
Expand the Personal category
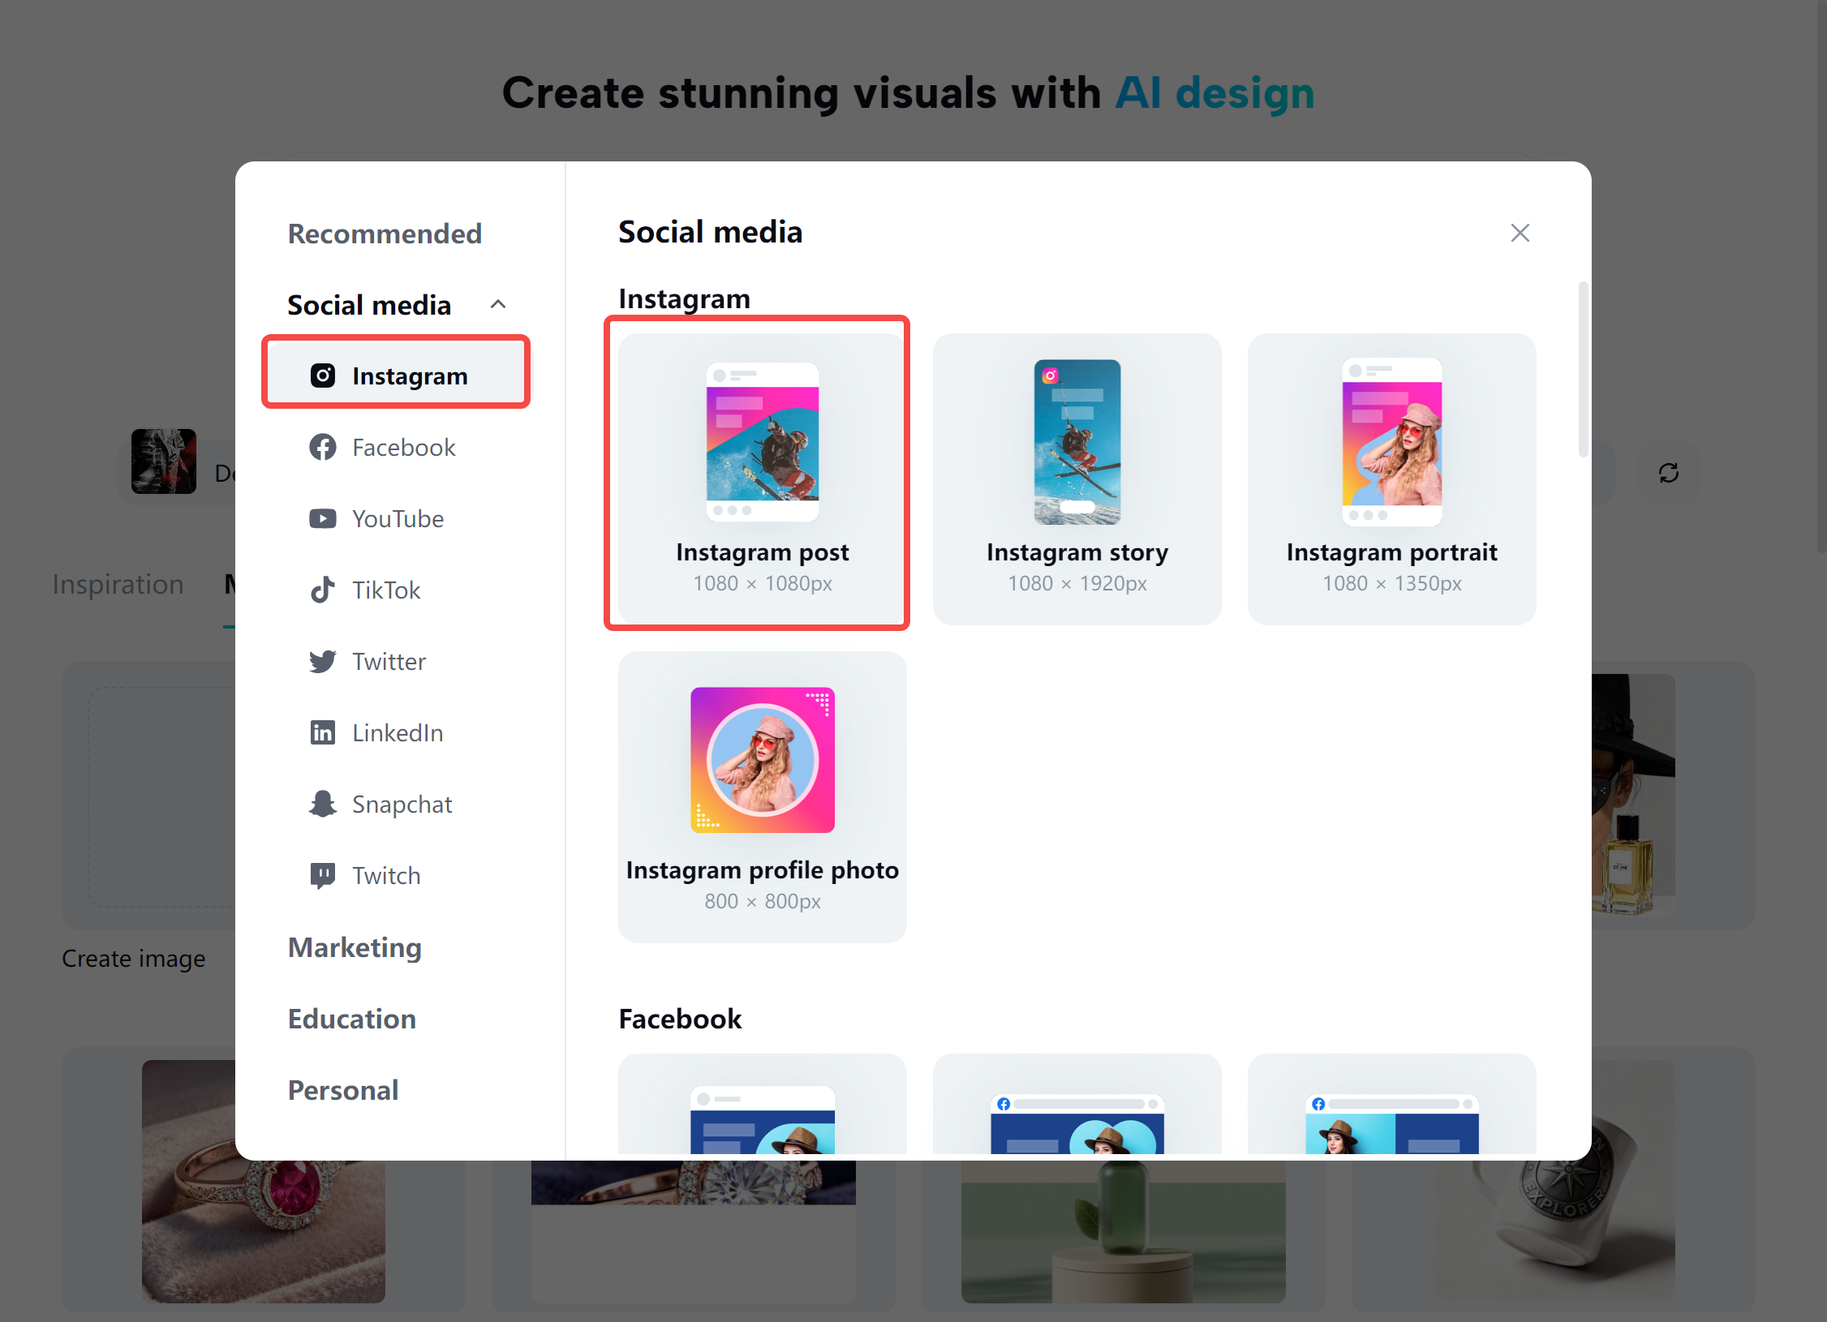[343, 1090]
